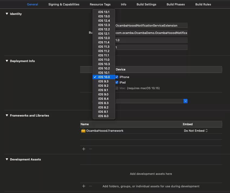Switch to the Build Settings tab
Screen dimensions: 230x193
(146, 4)
